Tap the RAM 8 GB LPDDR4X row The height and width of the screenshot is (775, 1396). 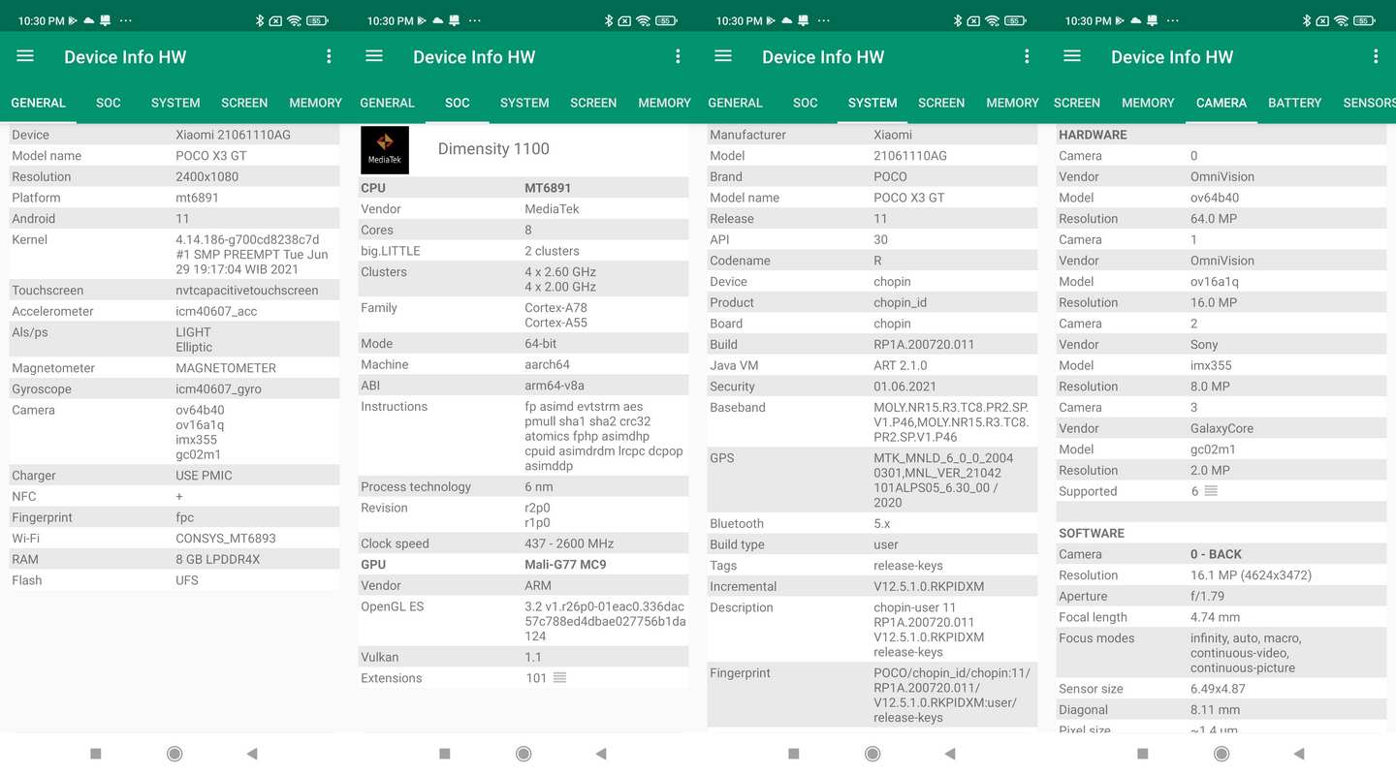[x=174, y=559]
